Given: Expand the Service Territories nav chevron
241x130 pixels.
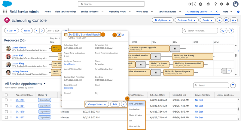Looking at the screenshot, I should tap(102, 12).
